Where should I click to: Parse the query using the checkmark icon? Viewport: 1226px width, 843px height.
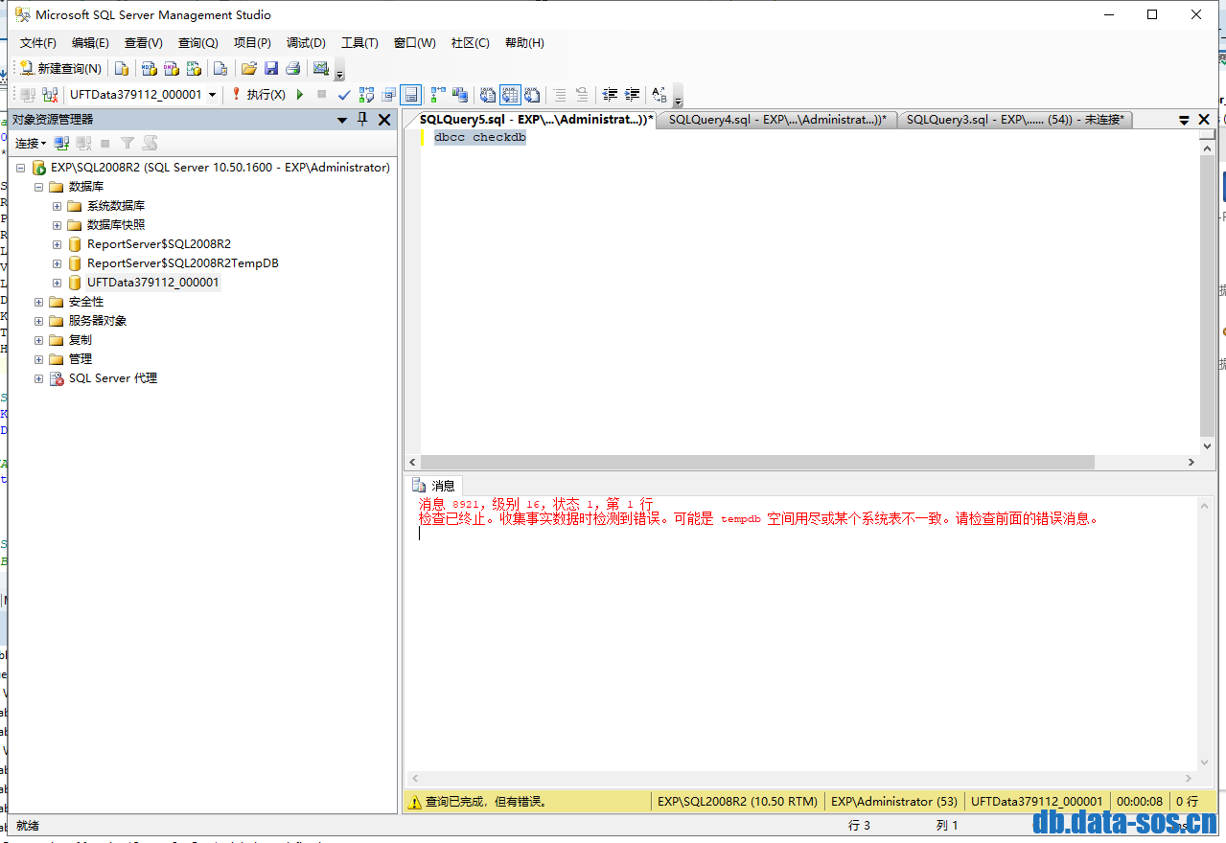pos(343,95)
